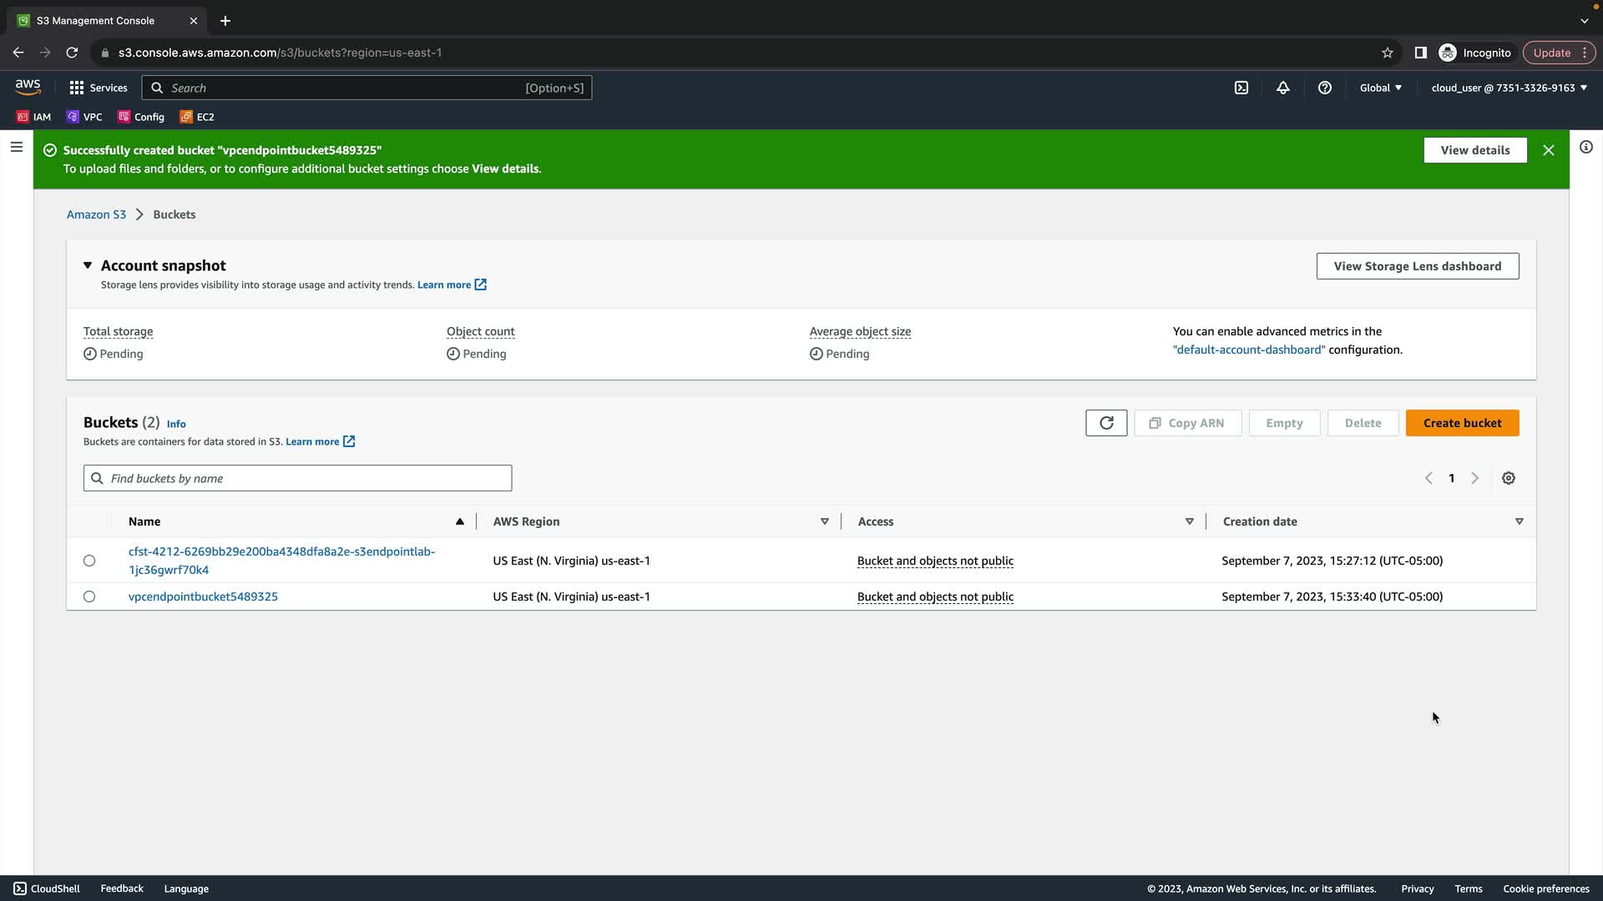Viewport: 1603px width, 901px height.
Task: Open table preferences gear icon
Action: point(1509,478)
